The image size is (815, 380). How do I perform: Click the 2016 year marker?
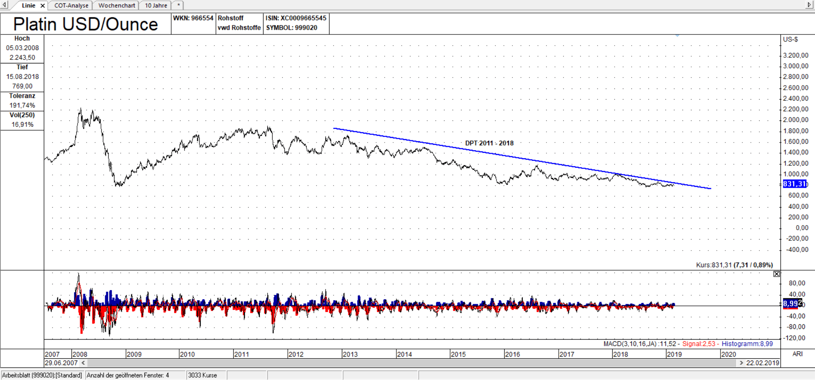click(512, 354)
